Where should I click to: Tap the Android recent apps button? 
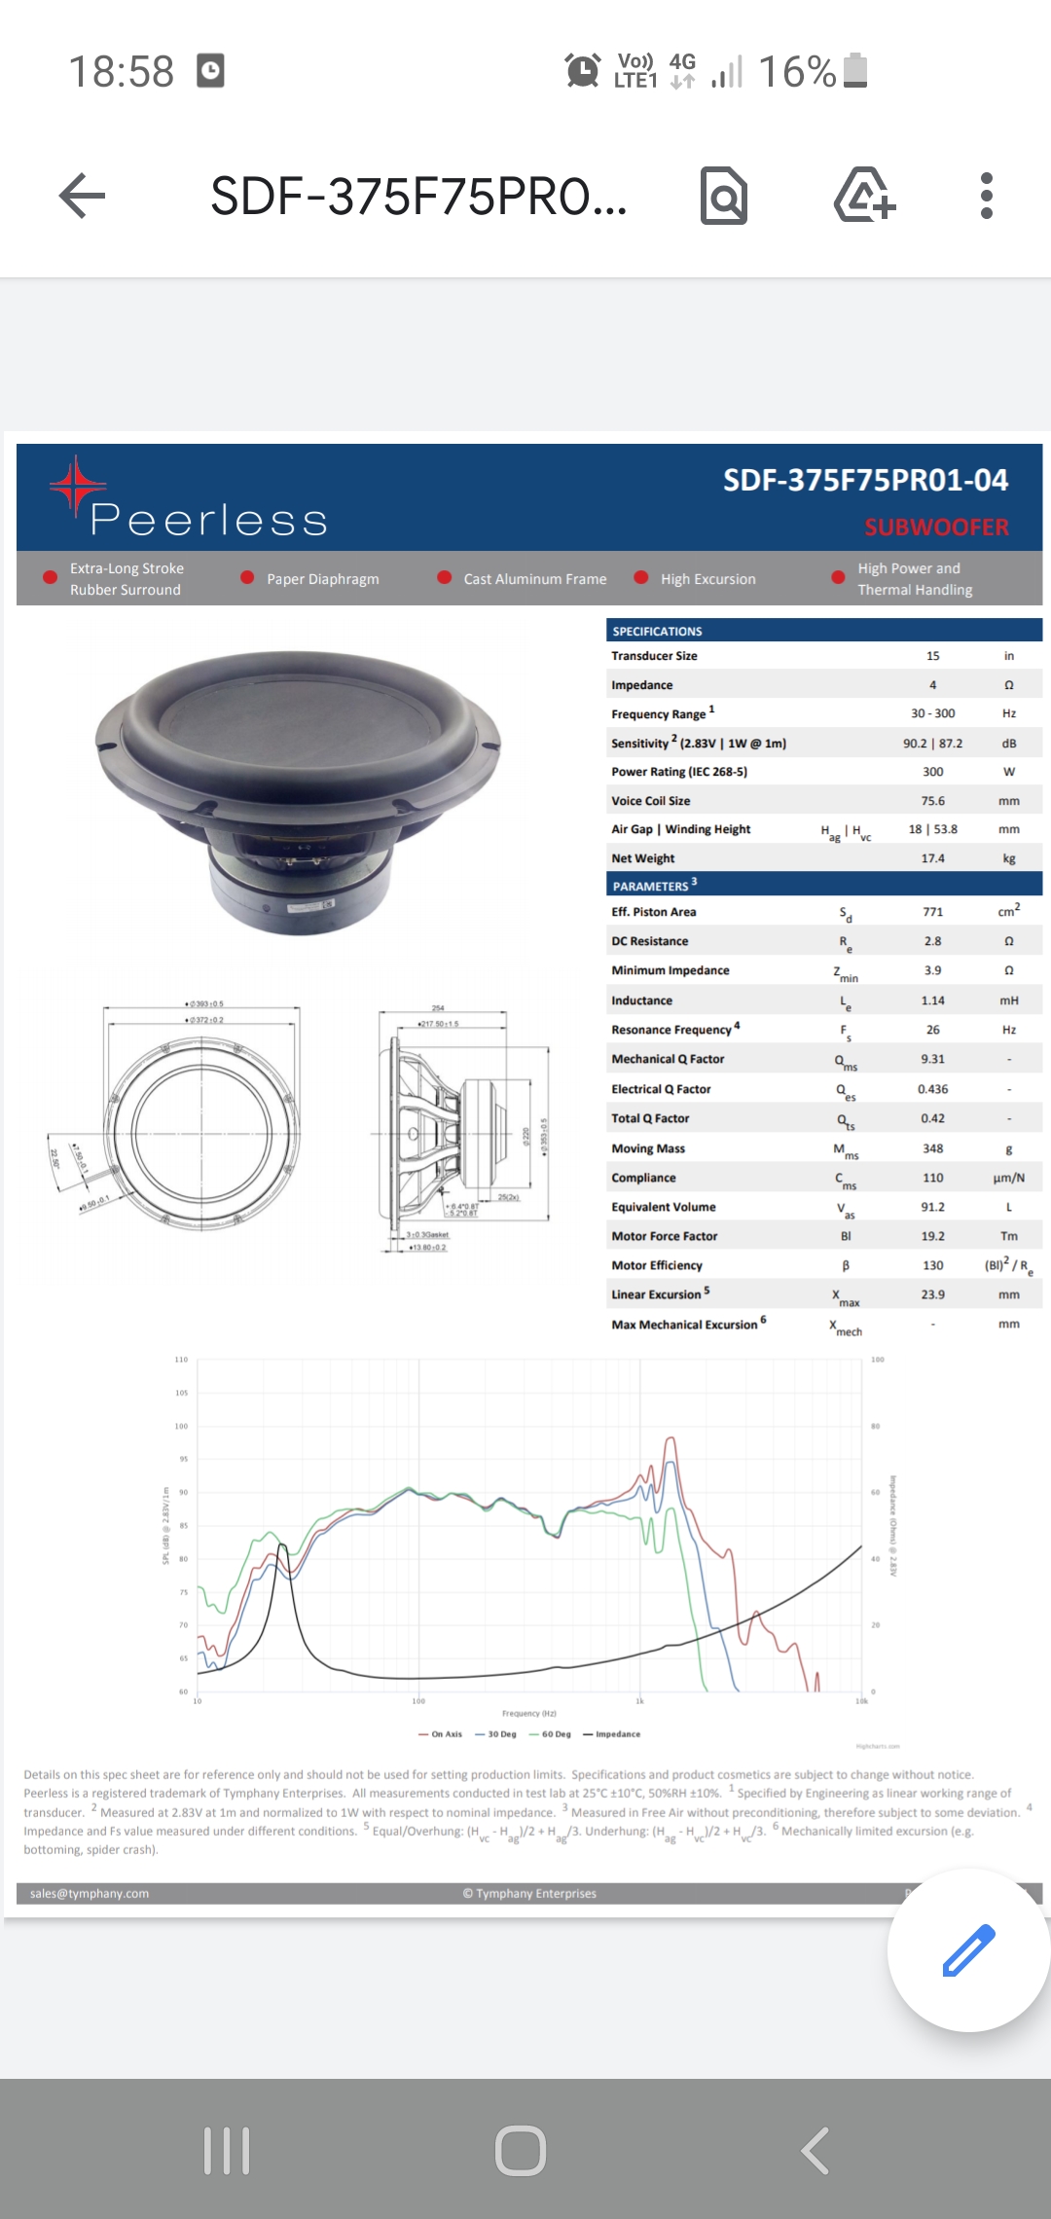[227, 2151]
